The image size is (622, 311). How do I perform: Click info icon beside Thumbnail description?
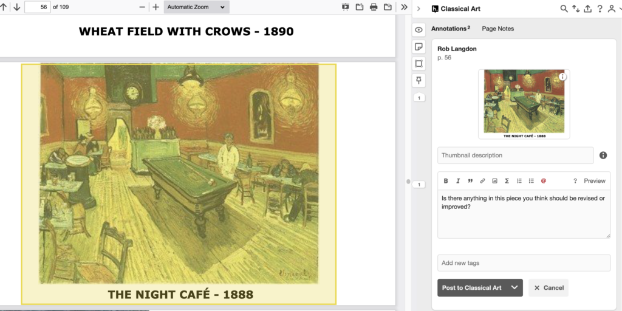603,155
